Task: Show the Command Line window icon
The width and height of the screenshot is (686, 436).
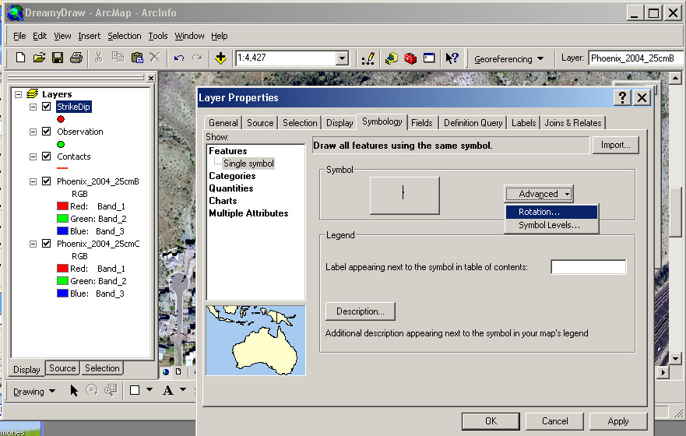Action: (x=429, y=58)
